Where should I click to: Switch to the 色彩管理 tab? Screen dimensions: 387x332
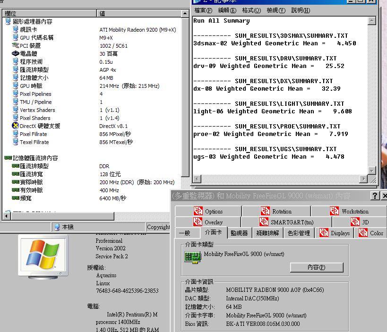point(299,233)
